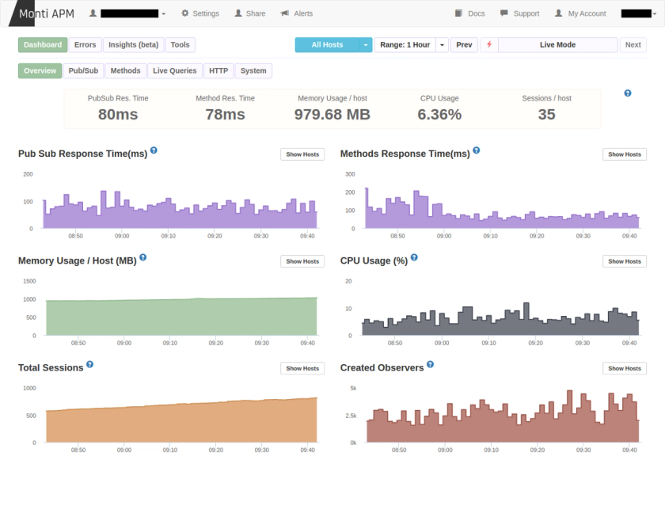
Task: Toggle Show Hosts on Created Observers chart
Action: click(x=624, y=368)
